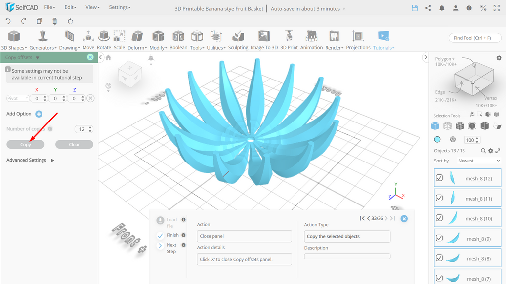Collapse the left panel with arrow
506x284 pixels.
point(101,57)
